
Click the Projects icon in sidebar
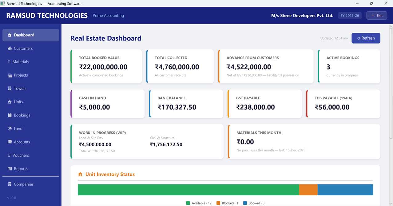tap(10, 75)
